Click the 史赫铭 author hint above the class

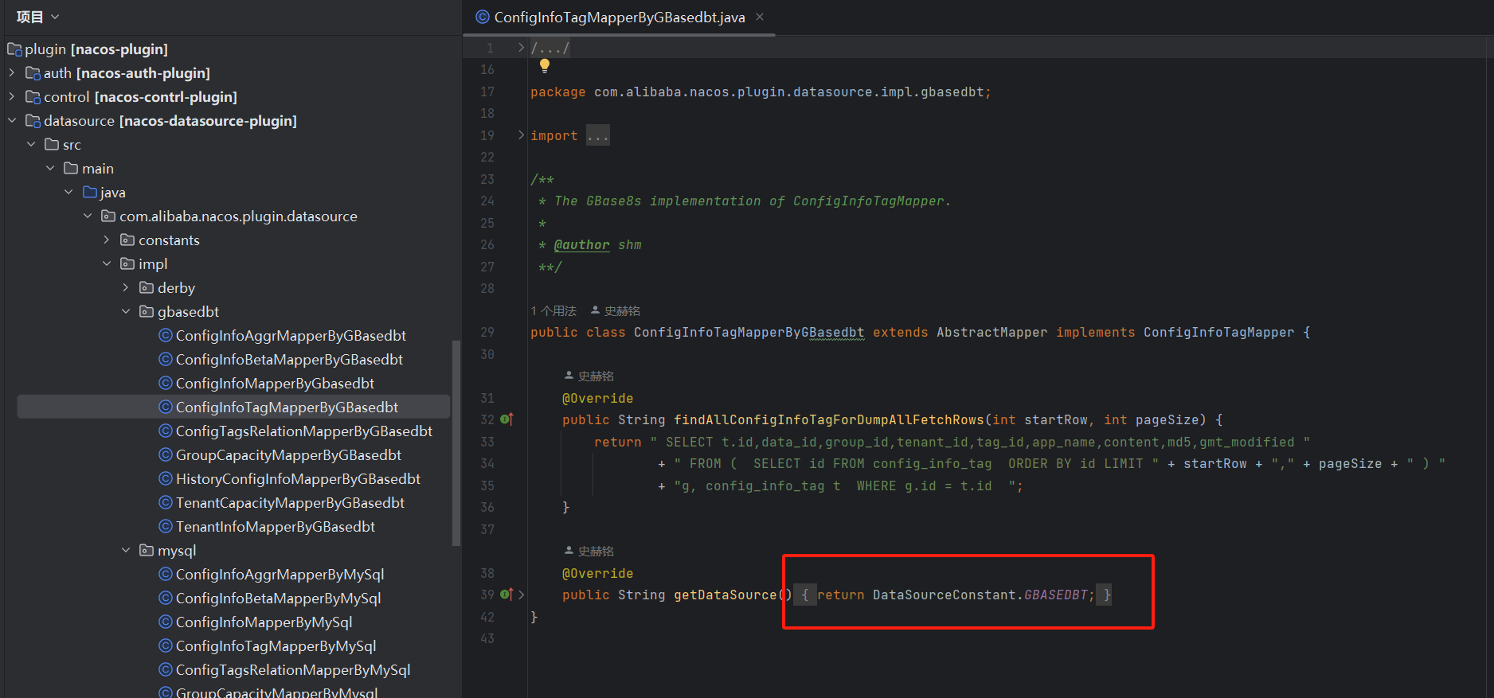tap(616, 311)
